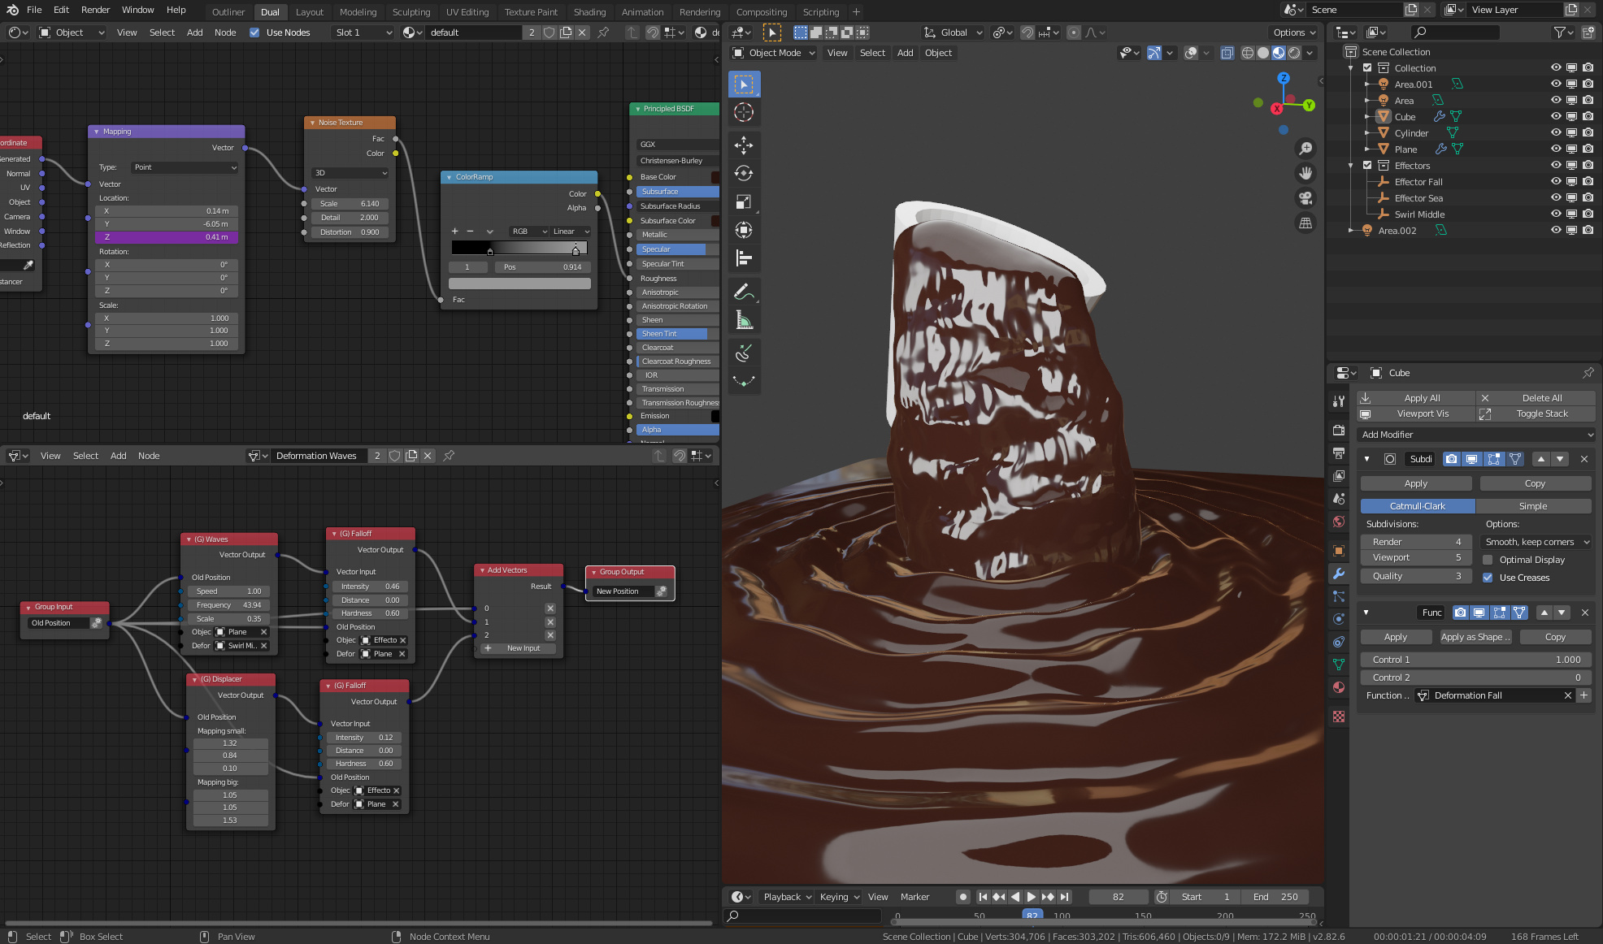Click the pan view hand gizmo
The height and width of the screenshot is (944, 1603).
point(1305,173)
